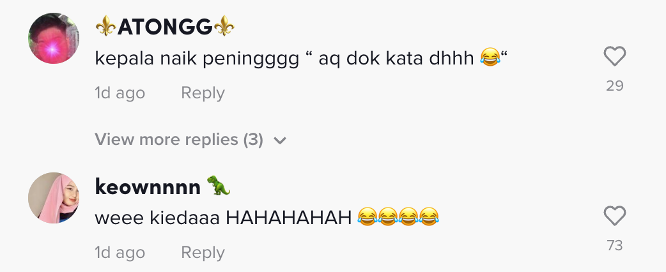Expand View more replies (3)
The height and width of the screenshot is (272, 666).
pyautogui.click(x=179, y=139)
